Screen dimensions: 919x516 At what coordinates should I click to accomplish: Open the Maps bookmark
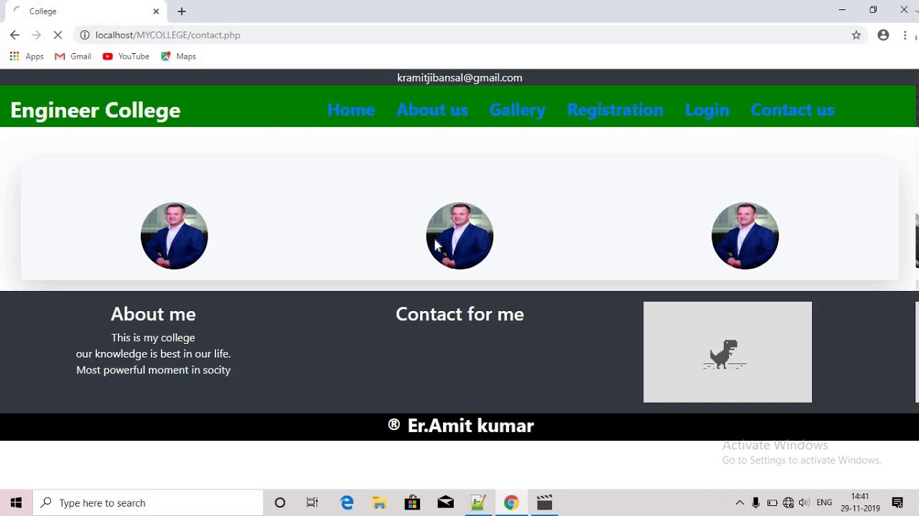point(179,56)
